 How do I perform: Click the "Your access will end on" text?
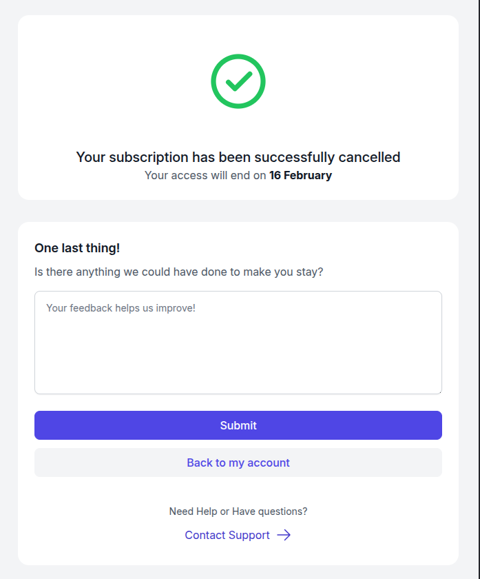(205, 175)
